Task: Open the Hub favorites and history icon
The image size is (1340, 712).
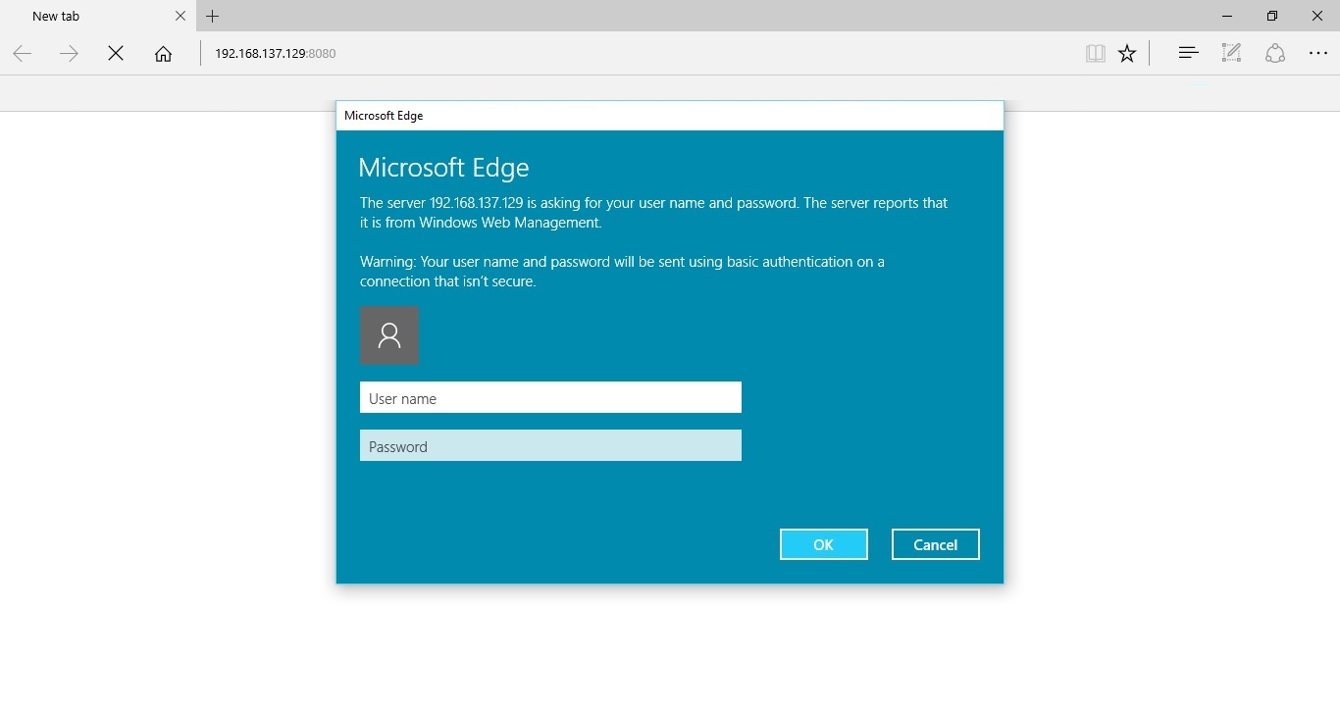Action: coord(1189,53)
